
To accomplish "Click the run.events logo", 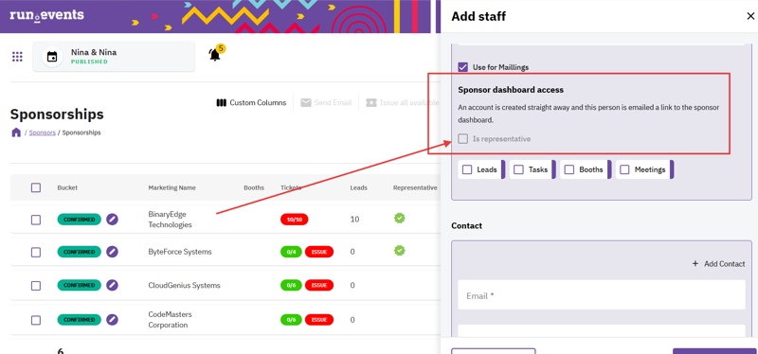I will click(x=46, y=15).
